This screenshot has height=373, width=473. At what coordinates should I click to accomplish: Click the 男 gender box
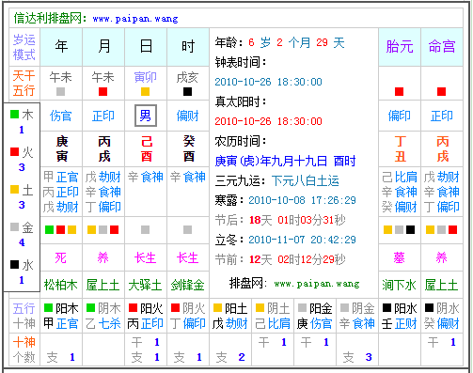[146, 116]
